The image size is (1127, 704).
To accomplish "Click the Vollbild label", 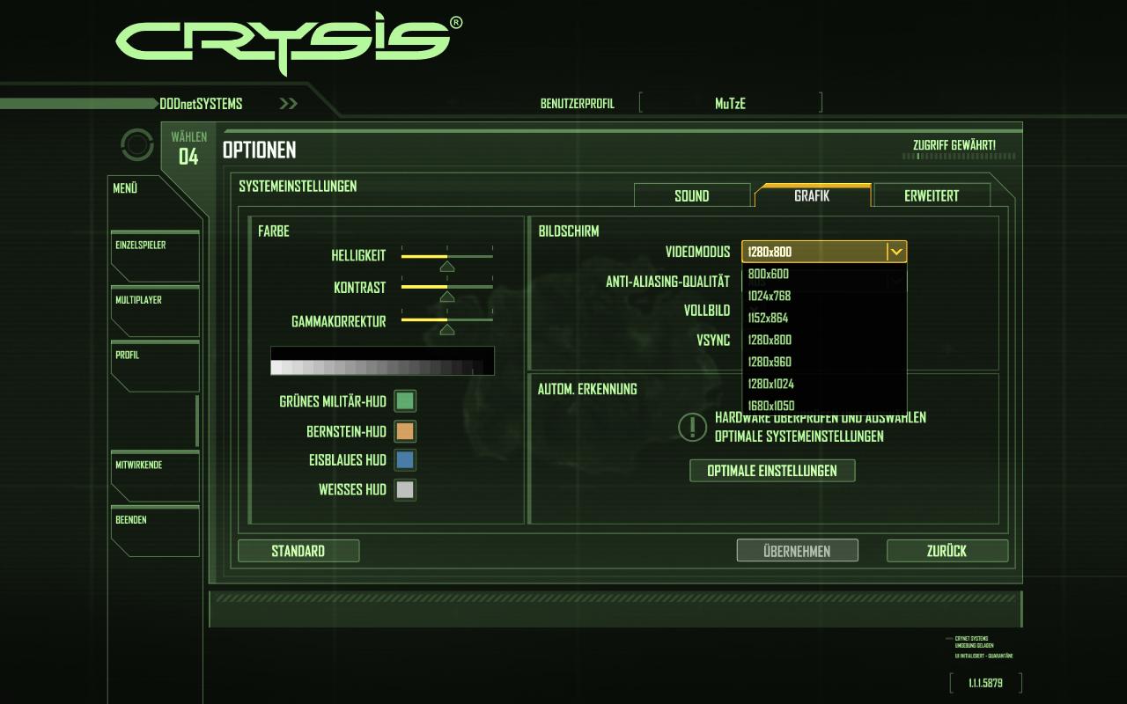I will pyautogui.click(x=707, y=311).
